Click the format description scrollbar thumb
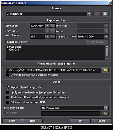The width and height of the screenshot is (113, 130). (107, 52)
